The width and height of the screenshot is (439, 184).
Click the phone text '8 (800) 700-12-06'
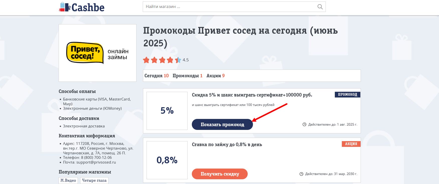pyautogui.click(x=96, y=158)
